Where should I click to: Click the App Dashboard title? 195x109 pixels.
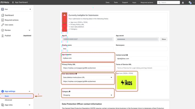point(21,2)
